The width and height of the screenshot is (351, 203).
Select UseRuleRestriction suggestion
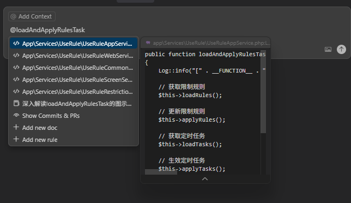(x=74, y=92)
